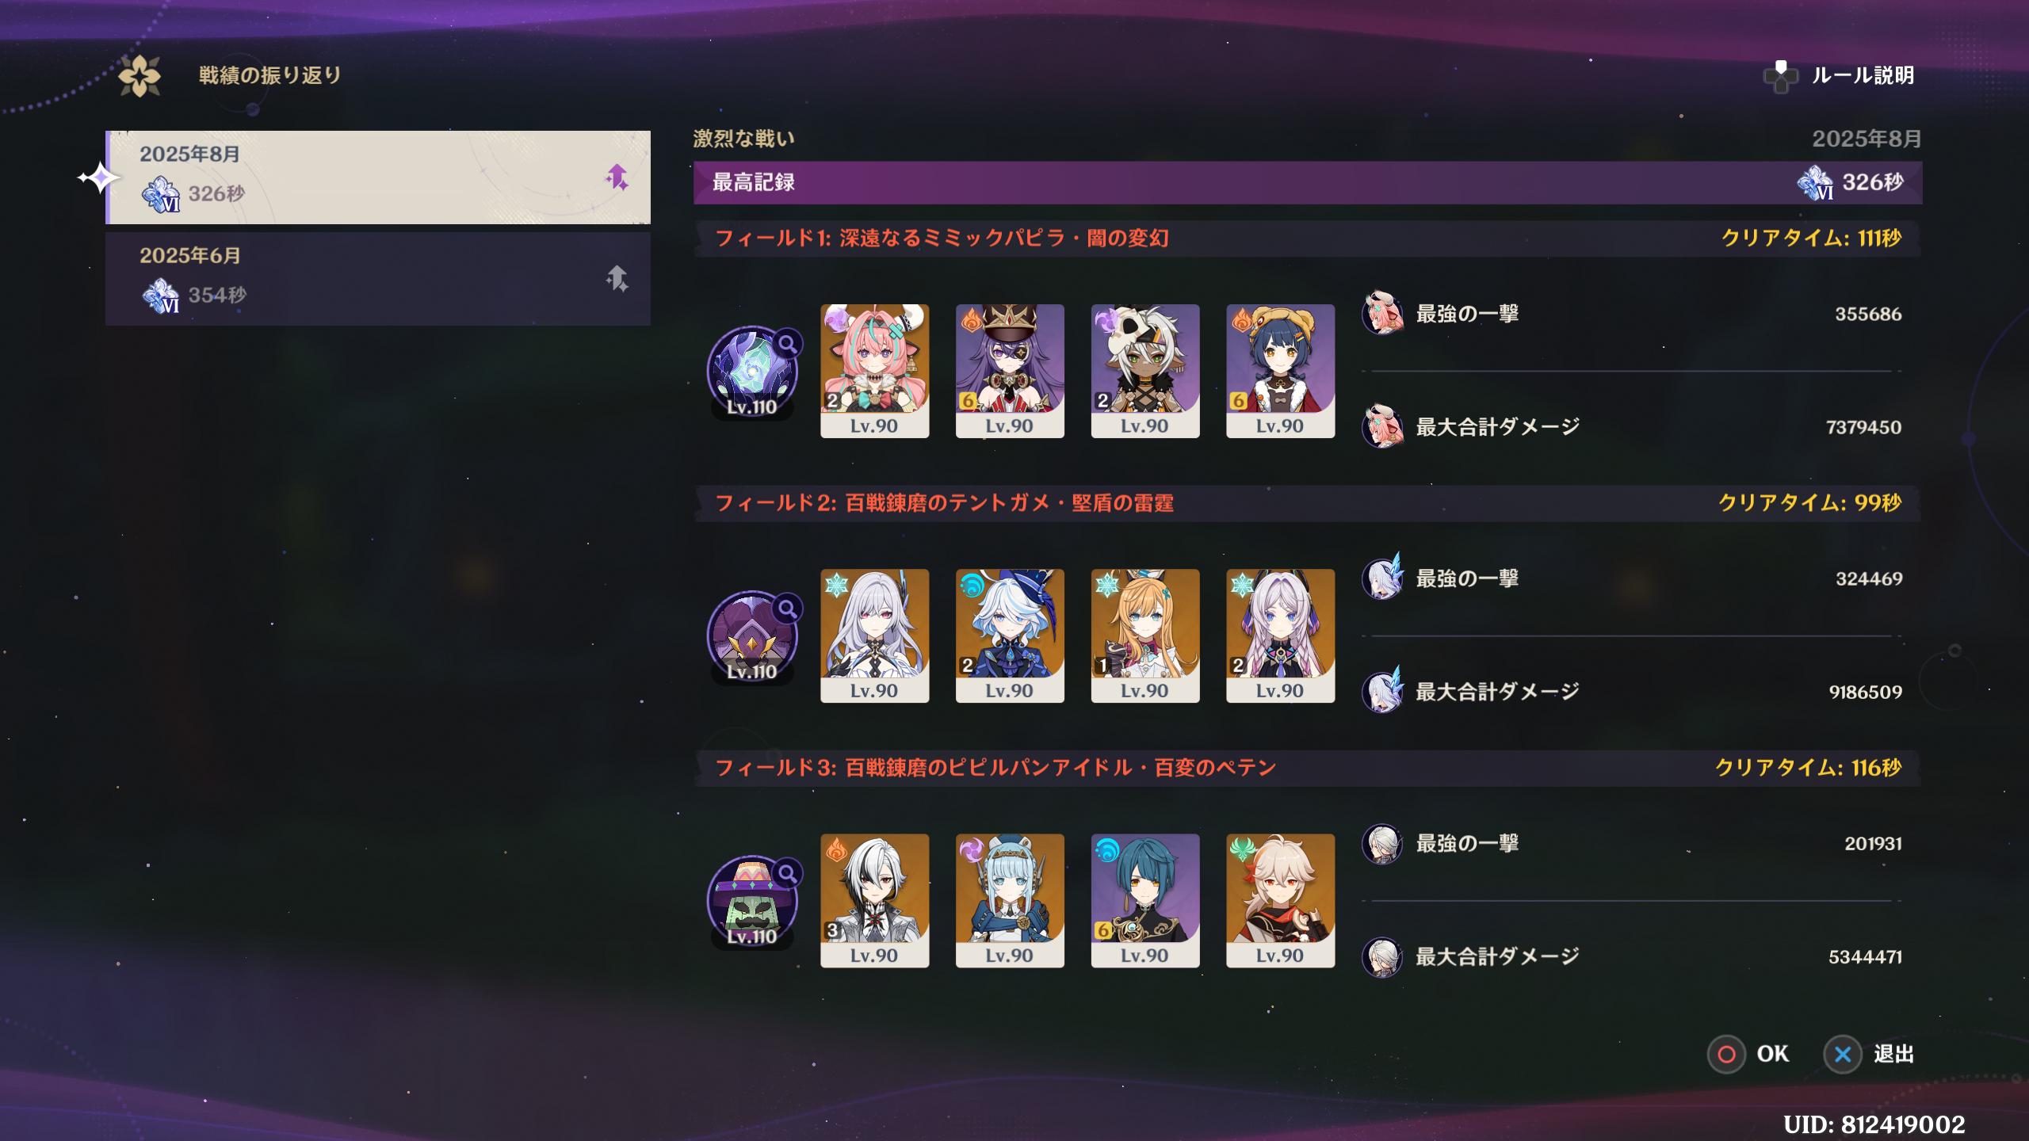Screen dimensions: 2029x1141
Task: Open ルール説明 rules explanation
Action: 1863,76
